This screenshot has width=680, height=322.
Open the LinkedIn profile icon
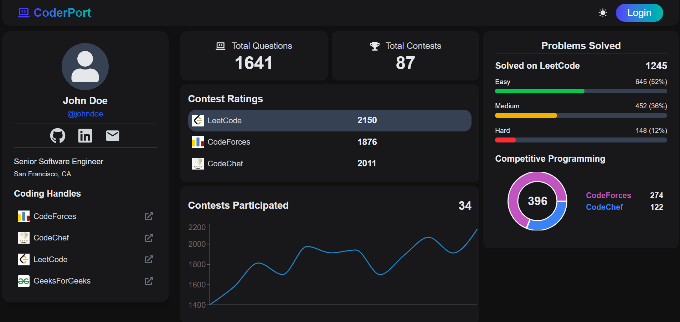[85, 136]
